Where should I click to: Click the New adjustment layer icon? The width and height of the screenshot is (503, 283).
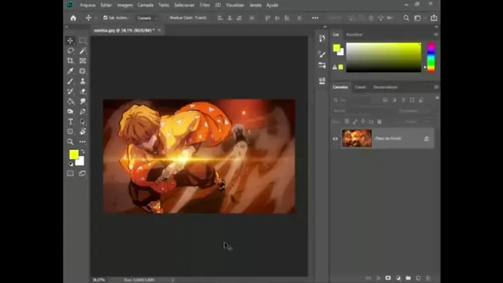point(398,278)
